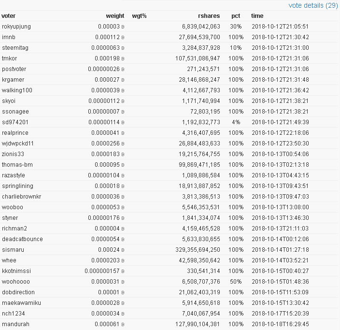The height and width of the screenshot is (330, 340).
Task: Select voter name charliebrownkr
Action: click(21, 197)
